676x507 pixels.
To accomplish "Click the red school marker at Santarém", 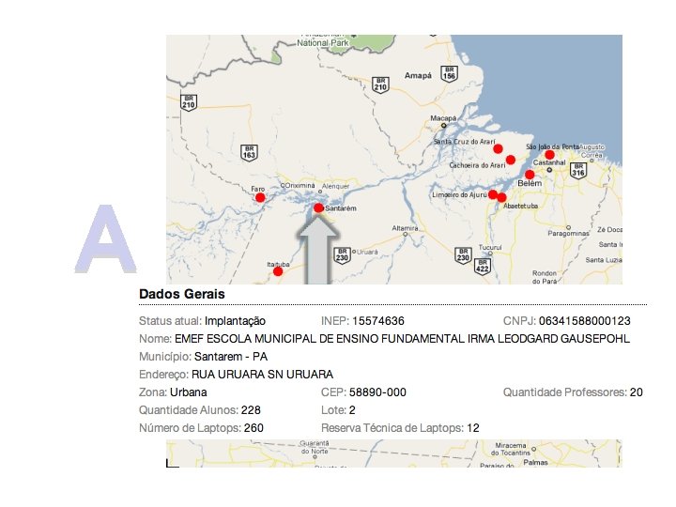I will click(318, 208).
